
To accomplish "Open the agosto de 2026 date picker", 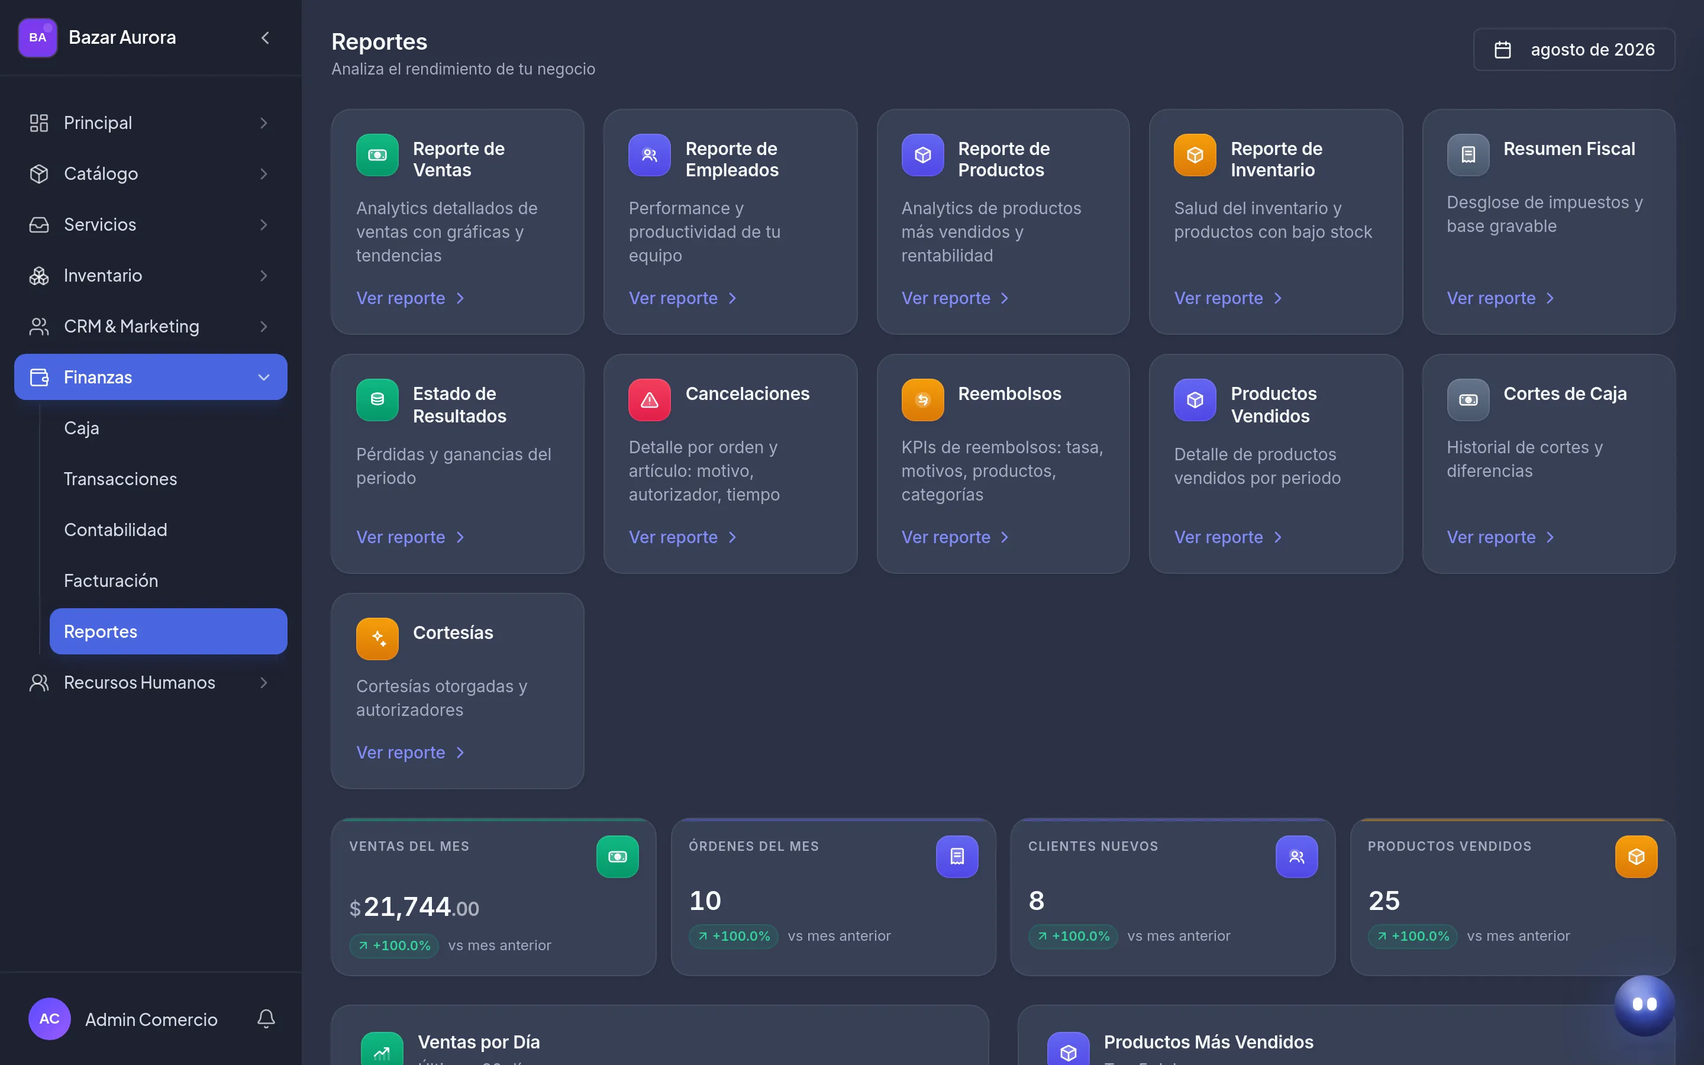I will (1574, 49).
